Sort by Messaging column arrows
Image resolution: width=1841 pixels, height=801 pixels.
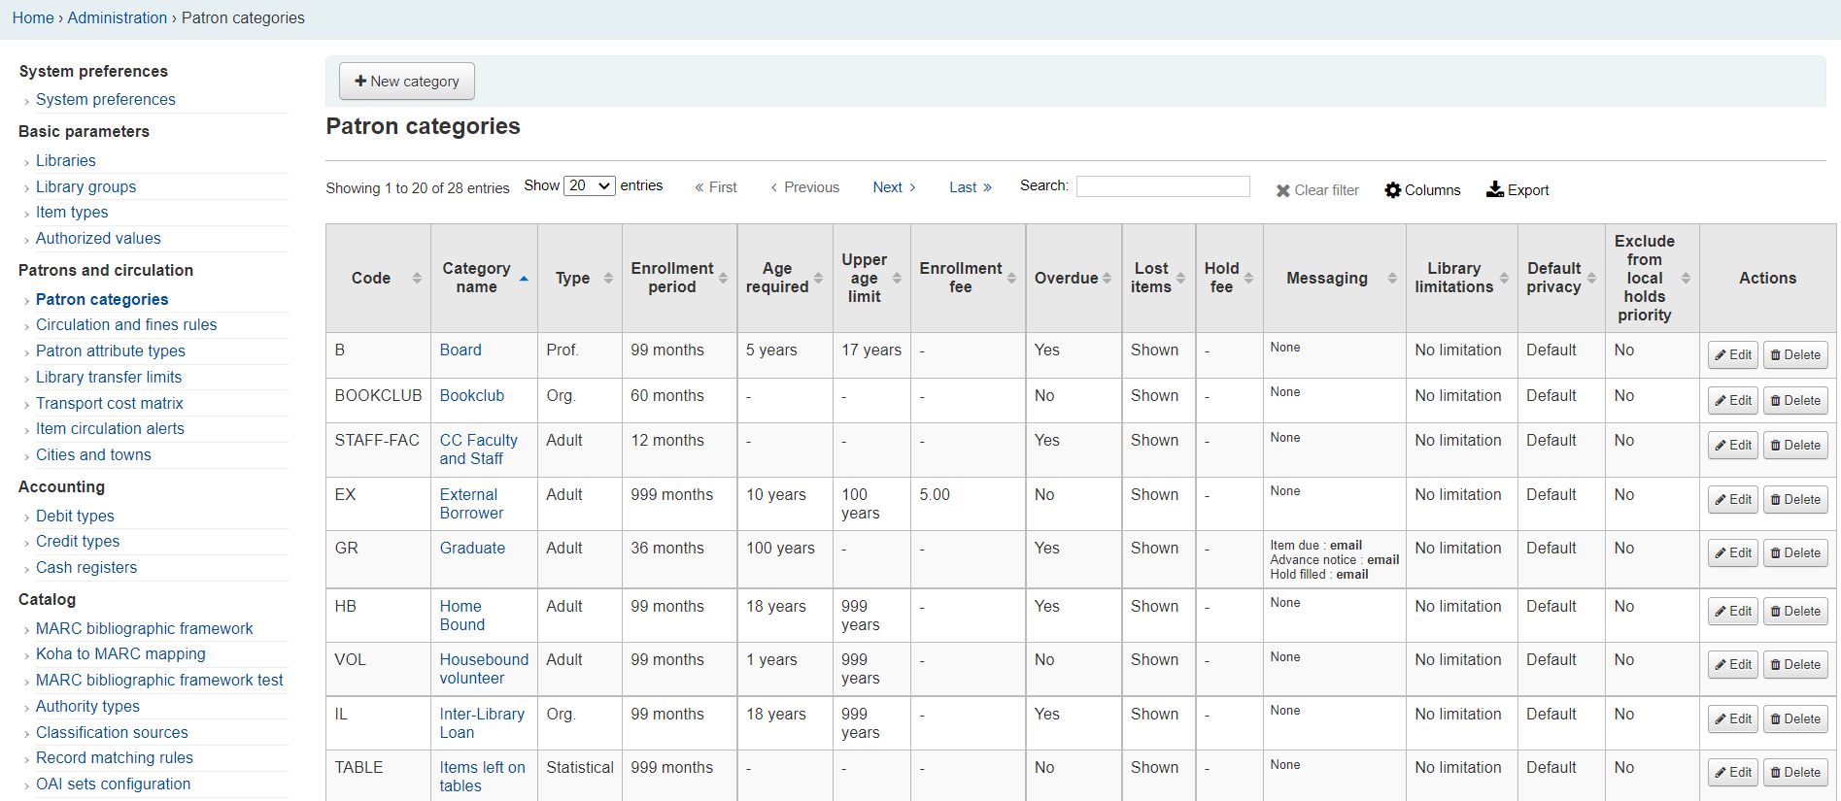[x=1392, y=278]
